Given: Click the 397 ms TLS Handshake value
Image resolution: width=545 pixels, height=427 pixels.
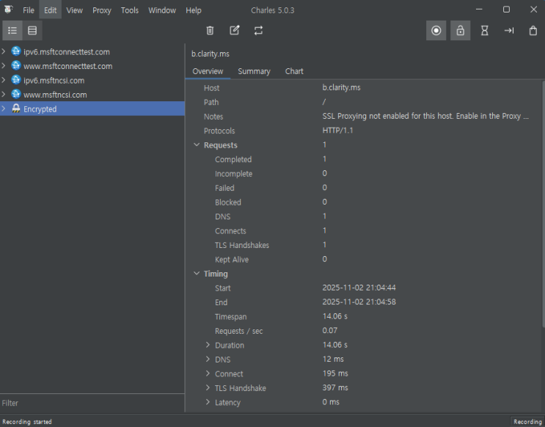Looking at the screenshot, I should [x=335, y=387].
